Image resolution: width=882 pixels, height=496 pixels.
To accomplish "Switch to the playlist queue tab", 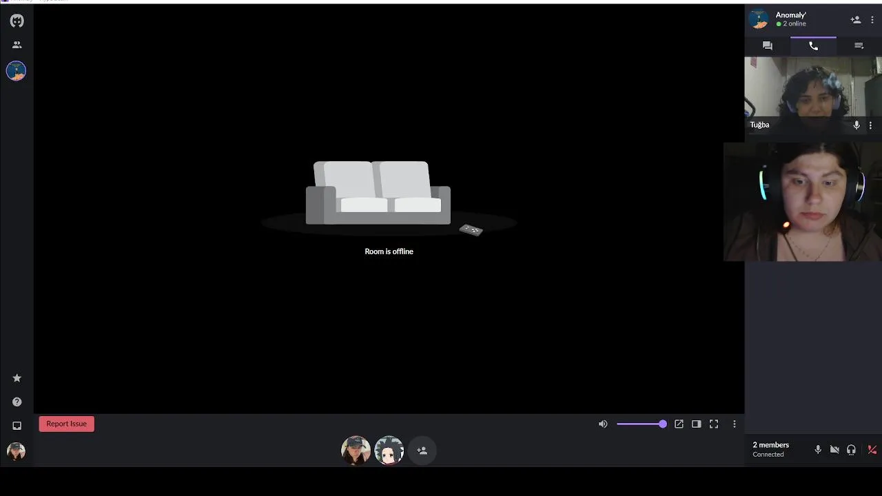I will point(859,45).
